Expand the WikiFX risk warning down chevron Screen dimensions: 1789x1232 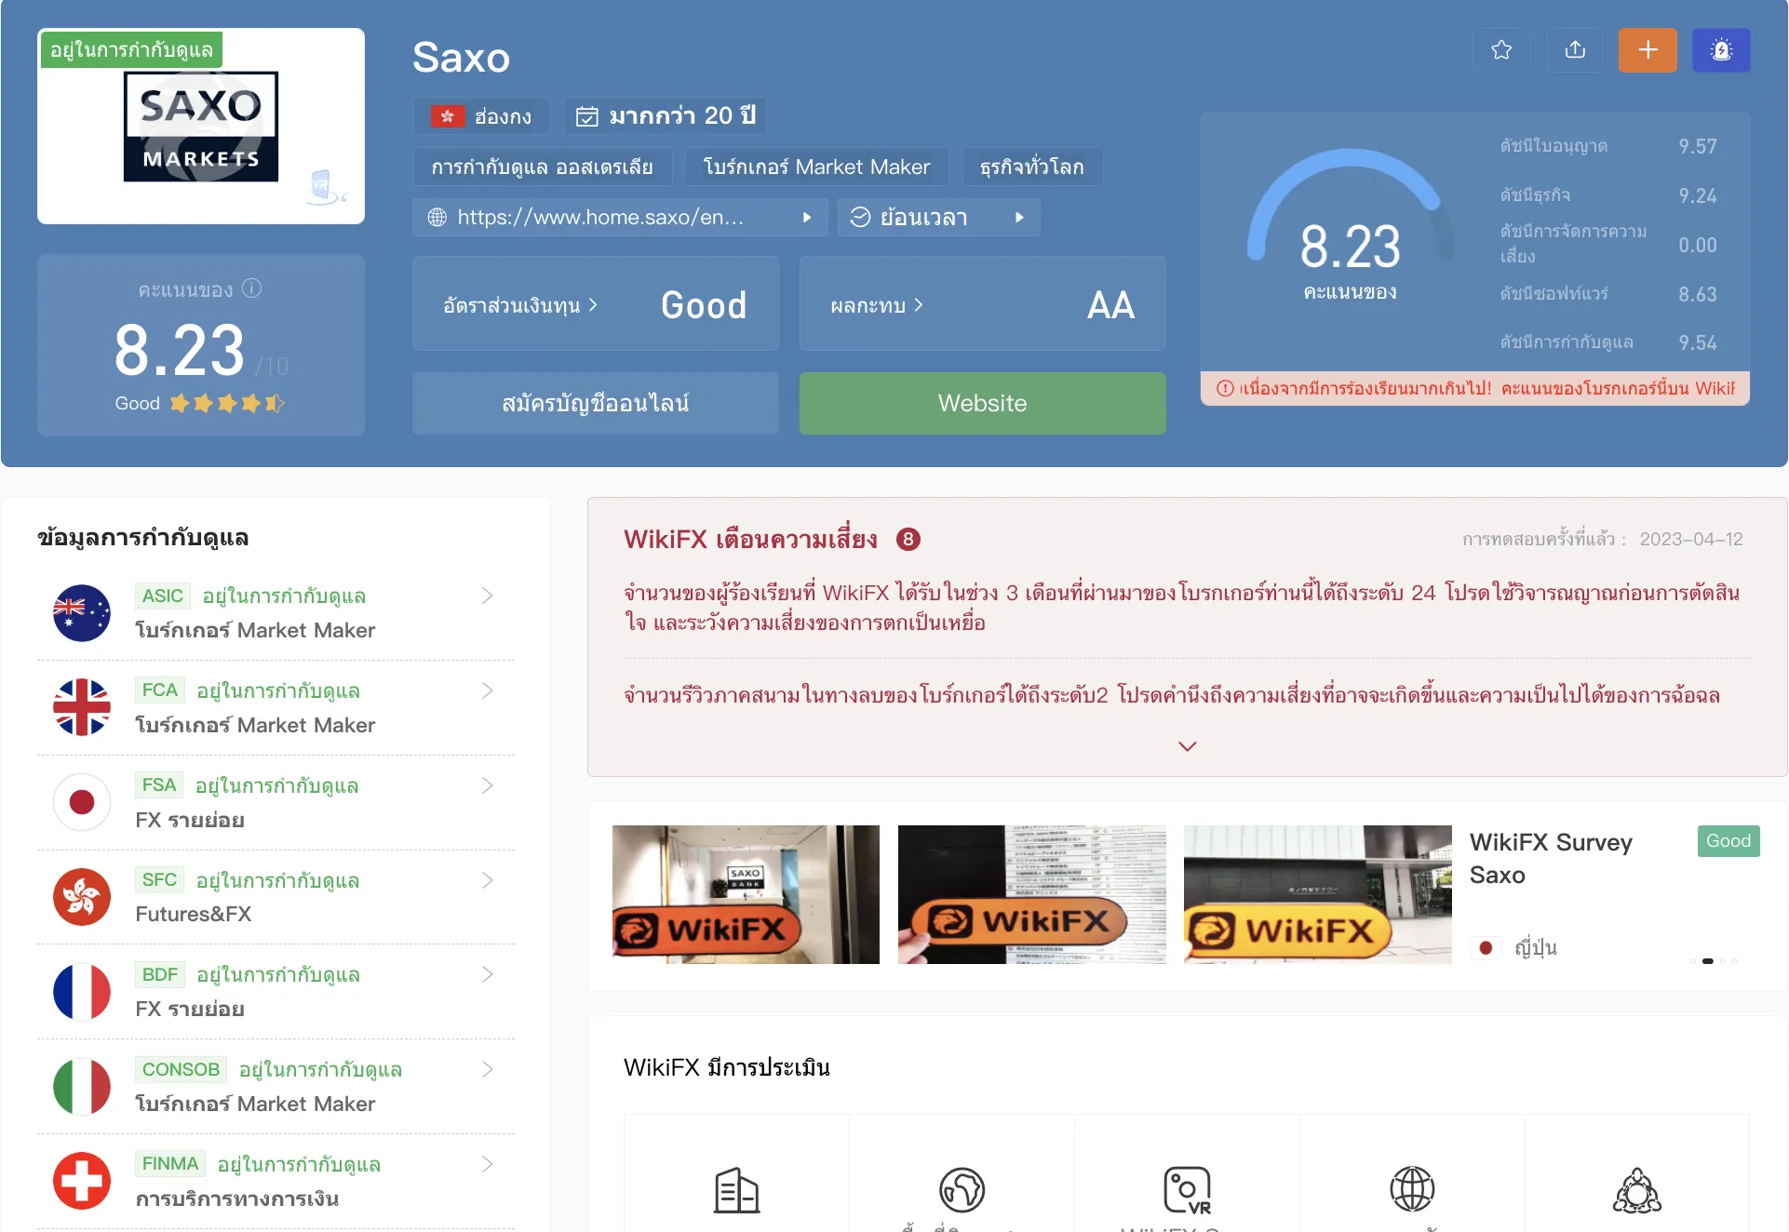[1187, 746]
